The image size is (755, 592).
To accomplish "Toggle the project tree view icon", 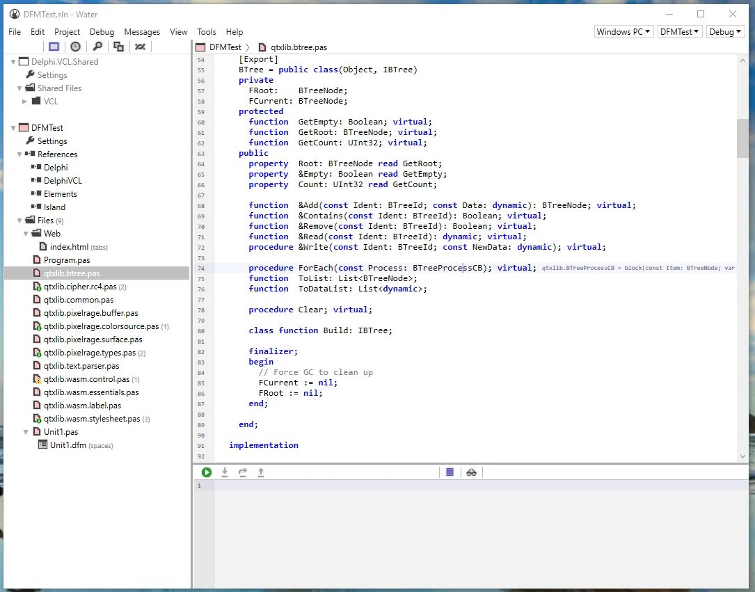I will point(54,47).
